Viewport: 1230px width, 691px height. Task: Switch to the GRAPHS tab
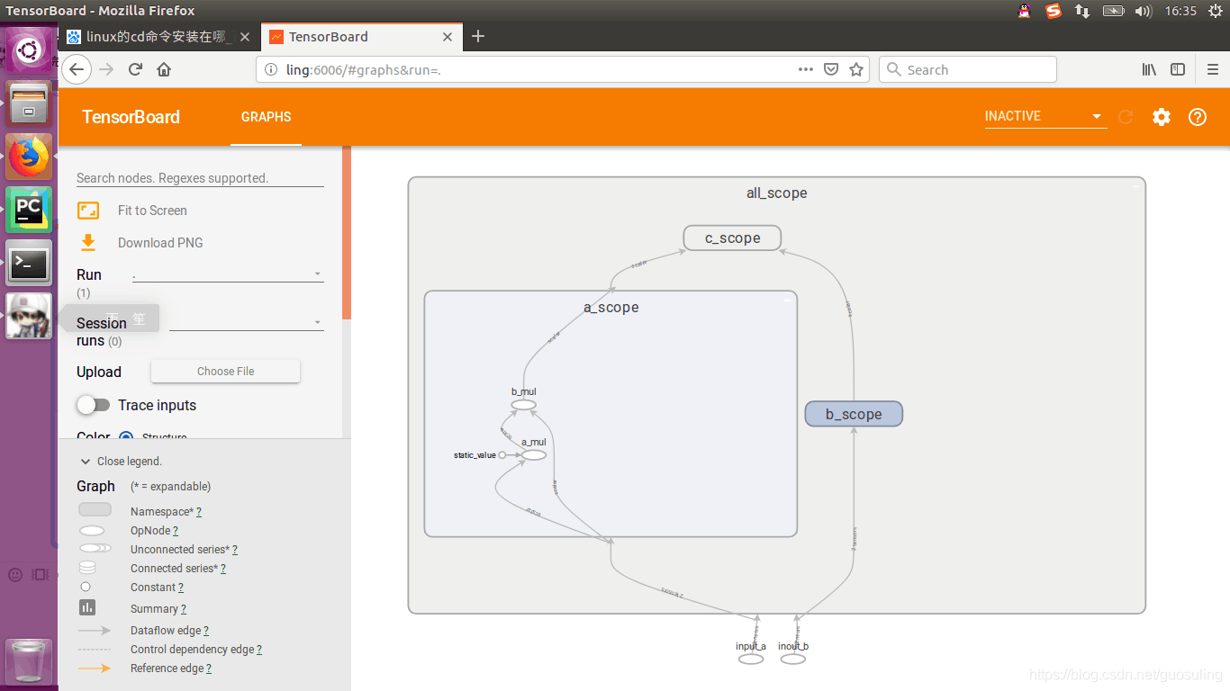[267, 117]
